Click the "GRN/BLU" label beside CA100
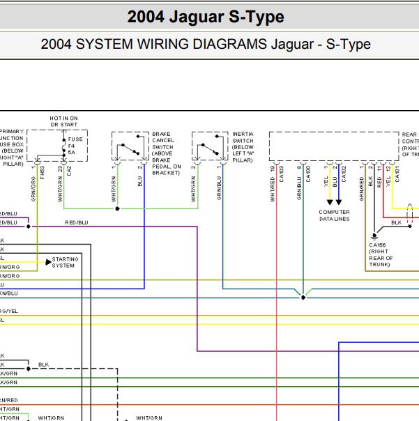The height and width of the screenshot is (421, 419). 299,188
